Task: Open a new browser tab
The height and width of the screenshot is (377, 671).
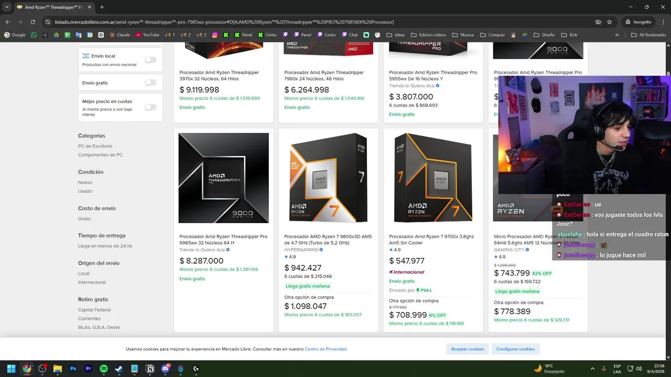Action: point(102,7)
